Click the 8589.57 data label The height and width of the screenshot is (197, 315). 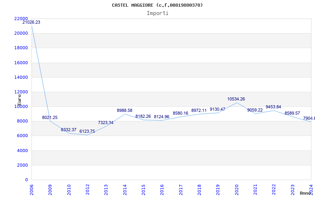click(292, 113)
